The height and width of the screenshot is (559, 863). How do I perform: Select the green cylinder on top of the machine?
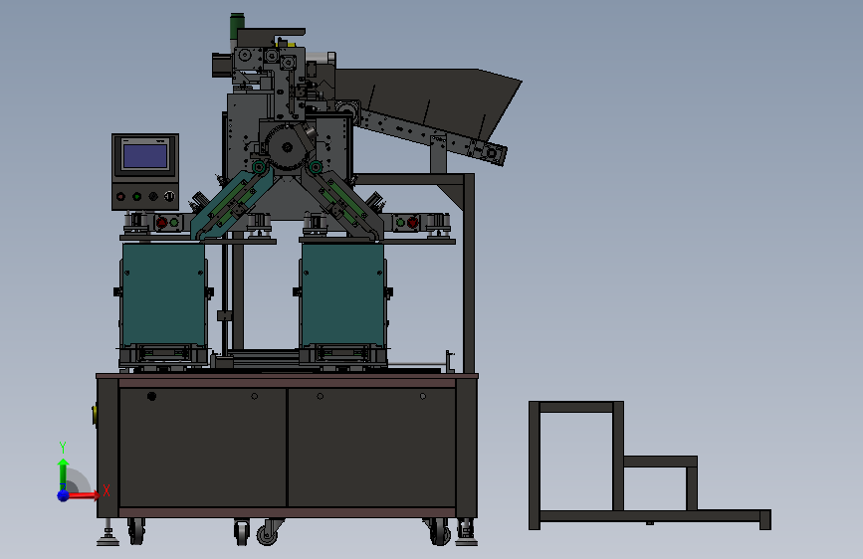click(x=237, y=26)
